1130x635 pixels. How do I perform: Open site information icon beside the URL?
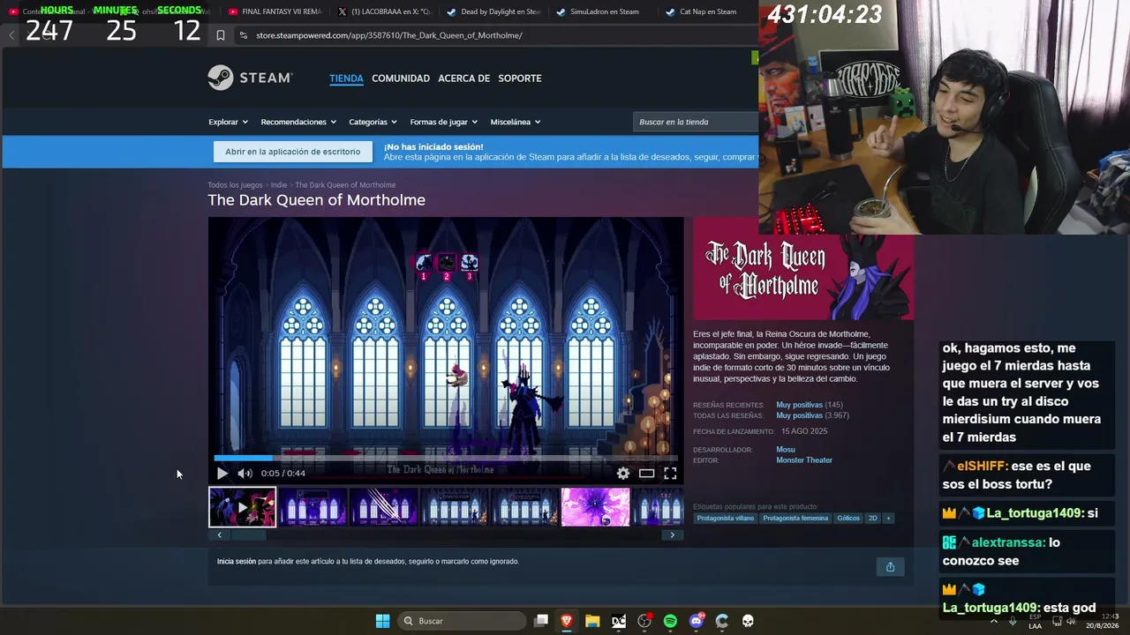tap(244, 35)
